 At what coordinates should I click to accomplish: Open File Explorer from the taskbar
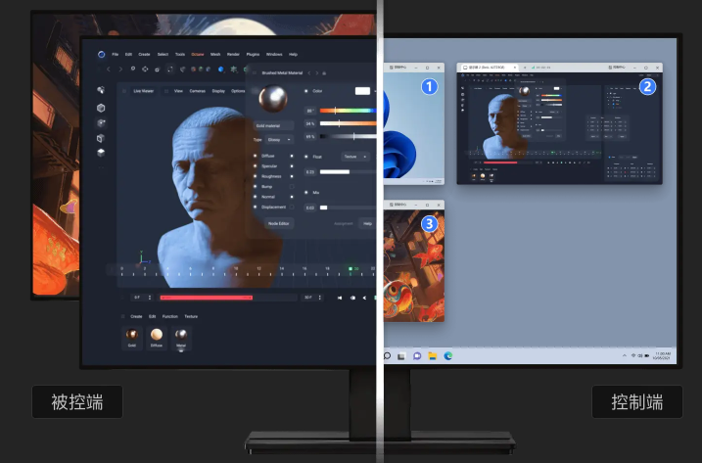433,356
